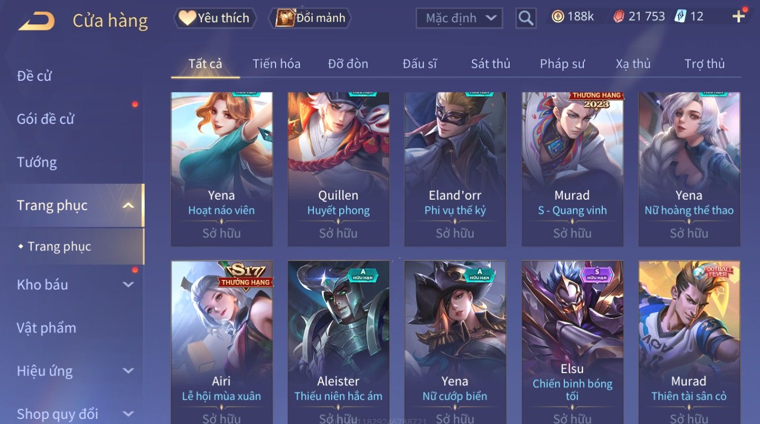Go to Tướng in sidebar
The image size is (760, 424).
tap(37, 162)
